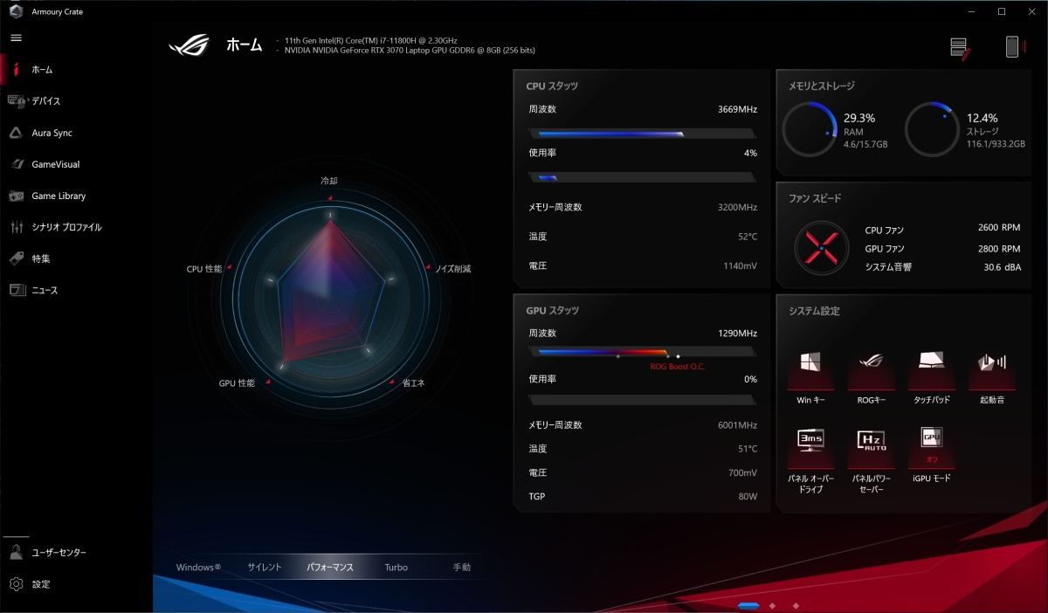This screenshot has height=613, width=1048.
Task: Open Aura Sync from the sidebar
Action: coord(52,133)
